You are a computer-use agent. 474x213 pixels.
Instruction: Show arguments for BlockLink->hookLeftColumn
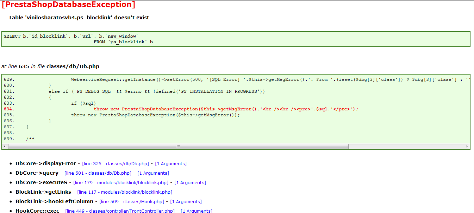[186, 202]
